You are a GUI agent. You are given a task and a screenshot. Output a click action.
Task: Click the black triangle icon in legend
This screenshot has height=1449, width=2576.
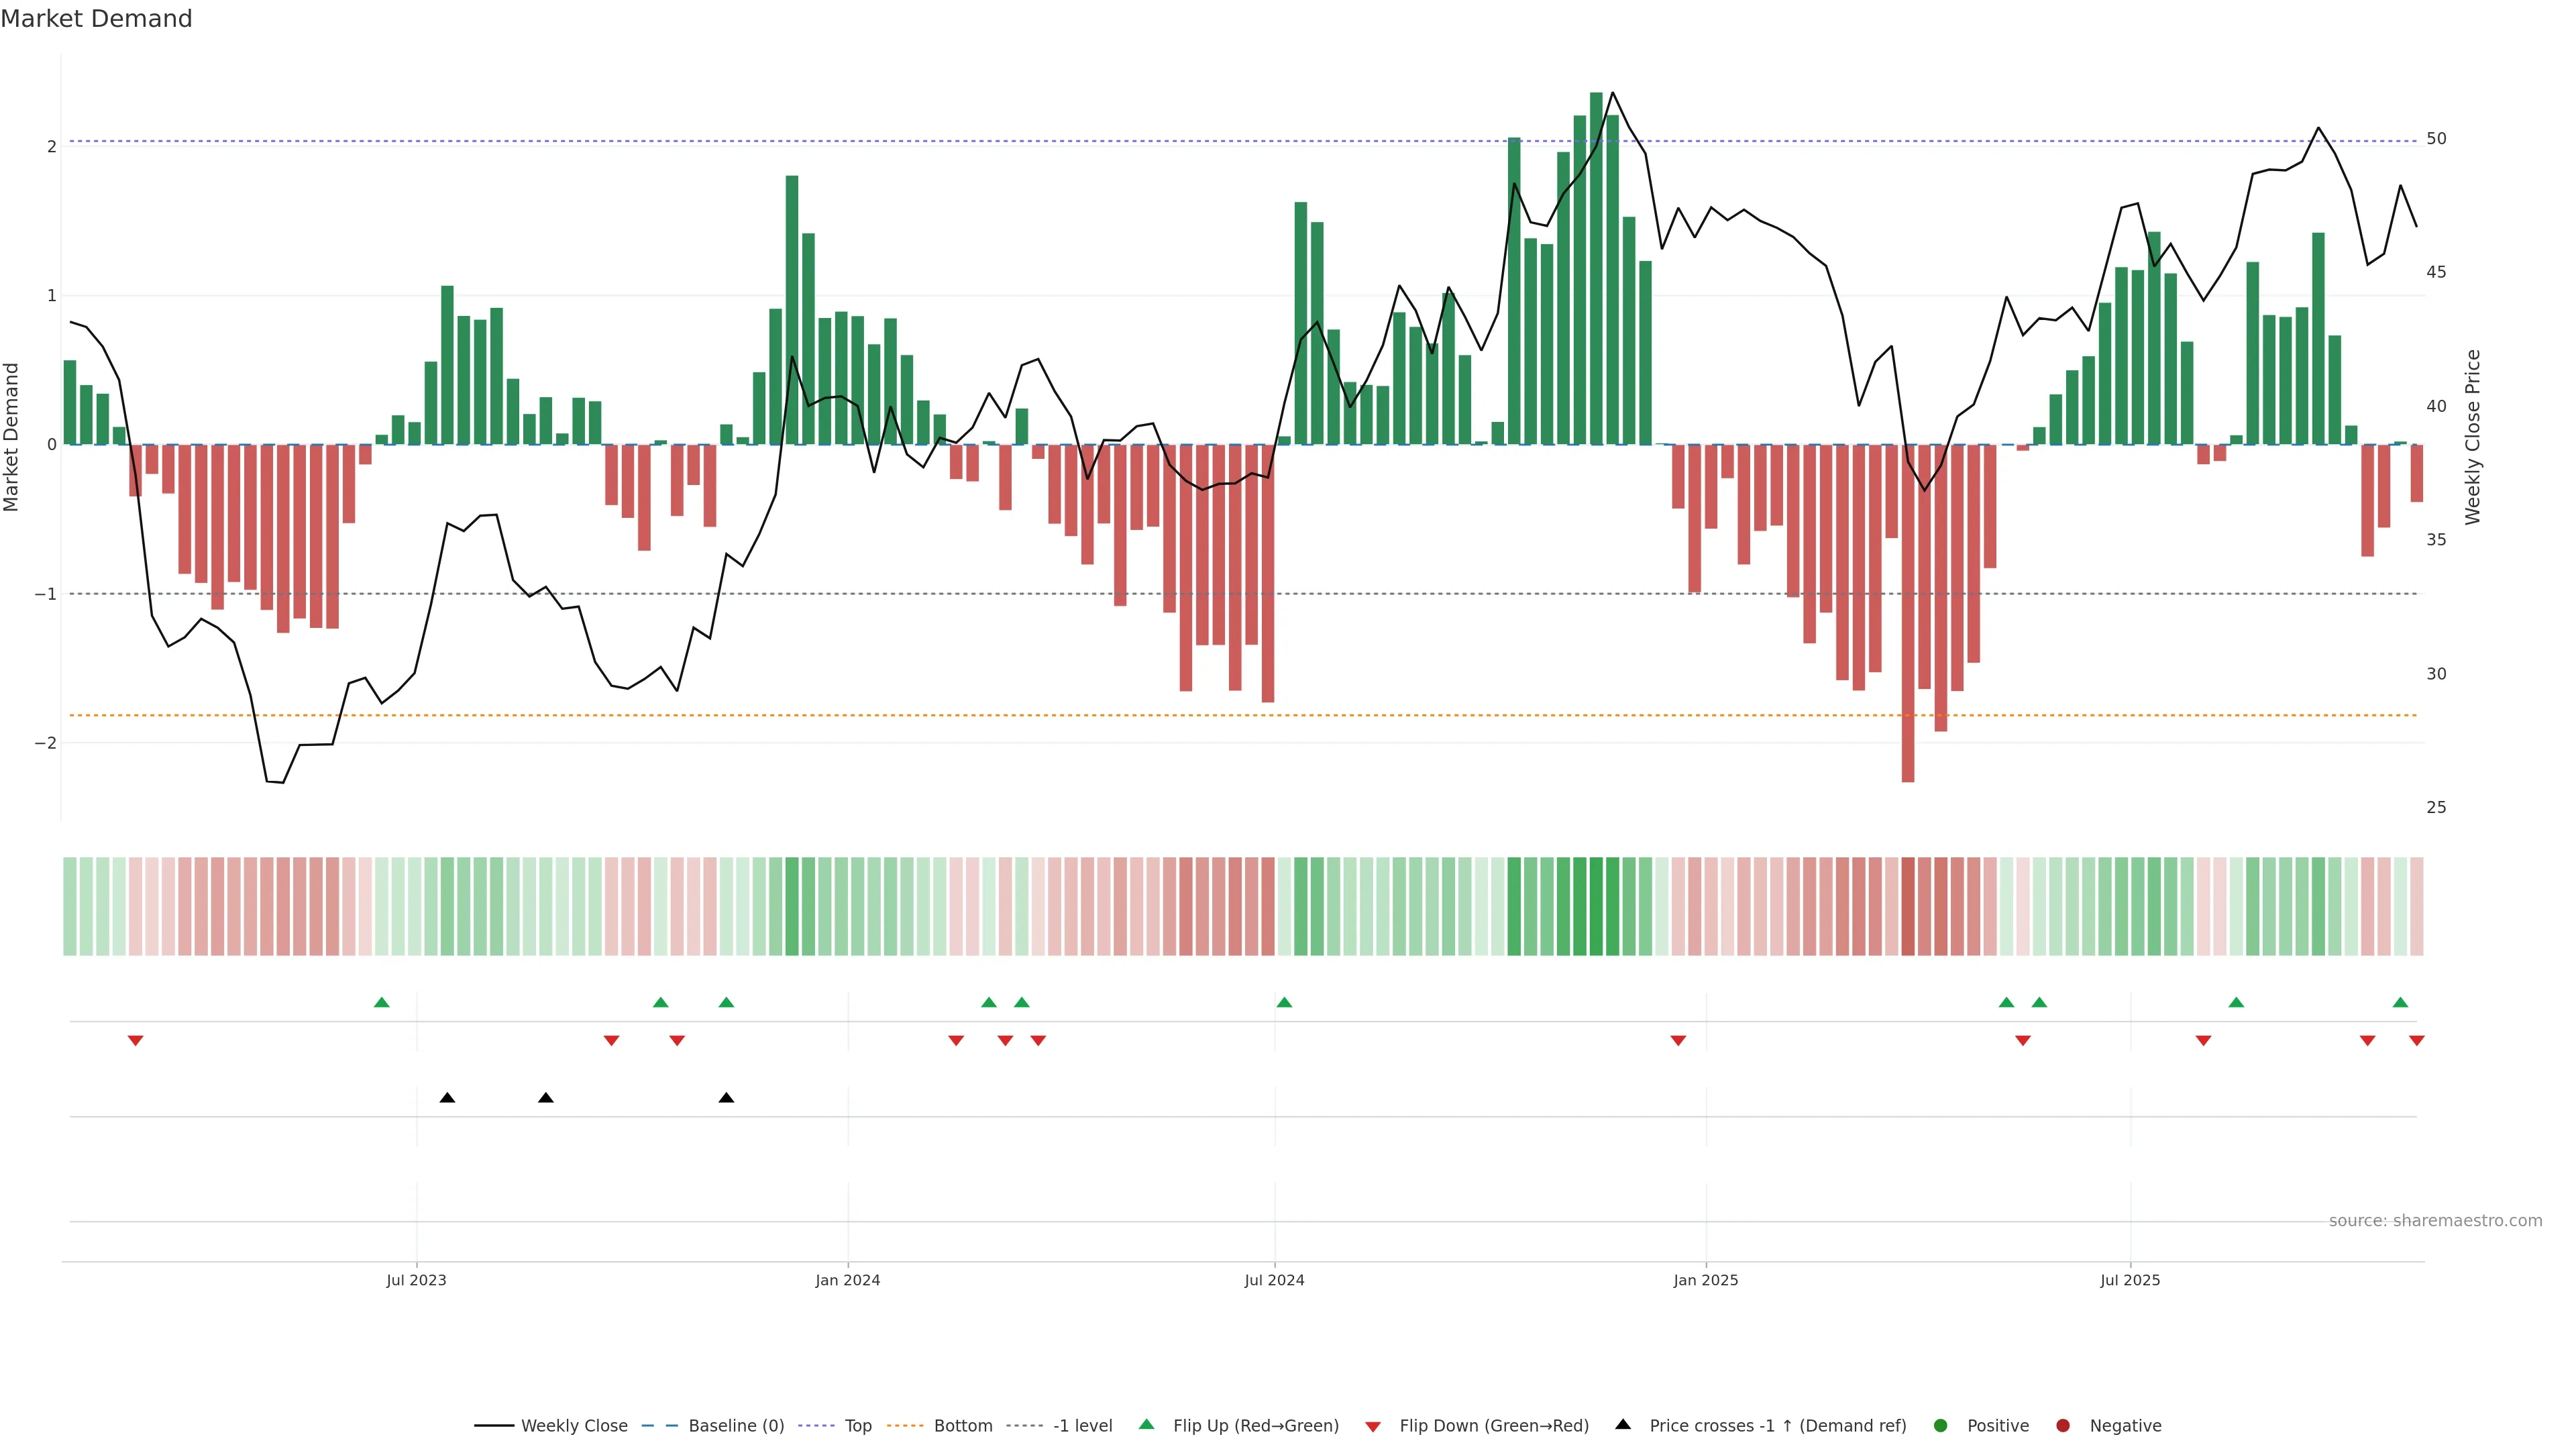tap(1623, 1424)
